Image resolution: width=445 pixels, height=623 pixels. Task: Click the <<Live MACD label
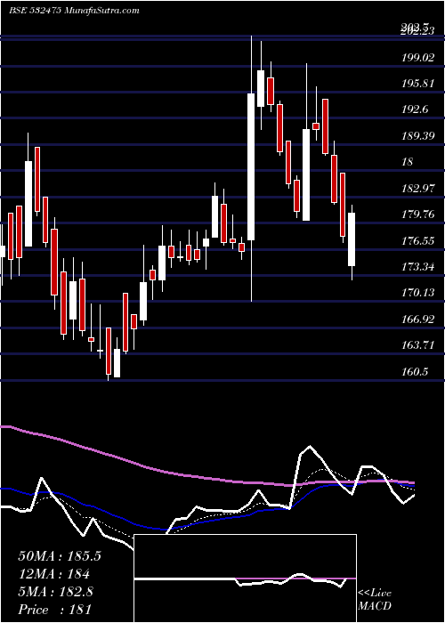click(375, 599)
